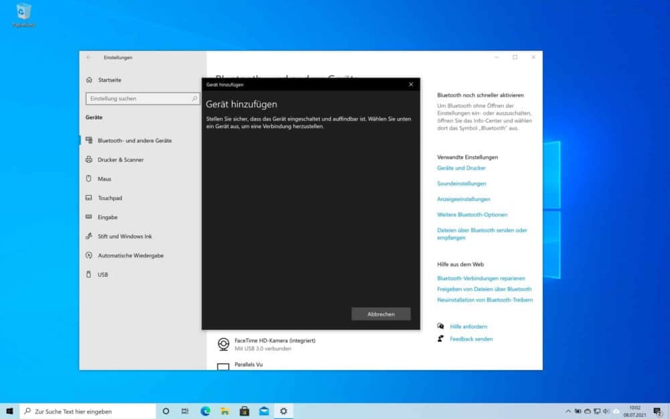Open File Explorer from taskbar
The width and height of the screenshot is (670, 419).
pos(224,411)
